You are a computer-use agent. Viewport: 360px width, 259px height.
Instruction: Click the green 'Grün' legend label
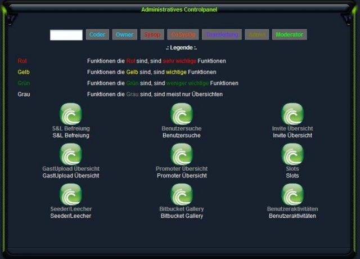pos(24,83)
